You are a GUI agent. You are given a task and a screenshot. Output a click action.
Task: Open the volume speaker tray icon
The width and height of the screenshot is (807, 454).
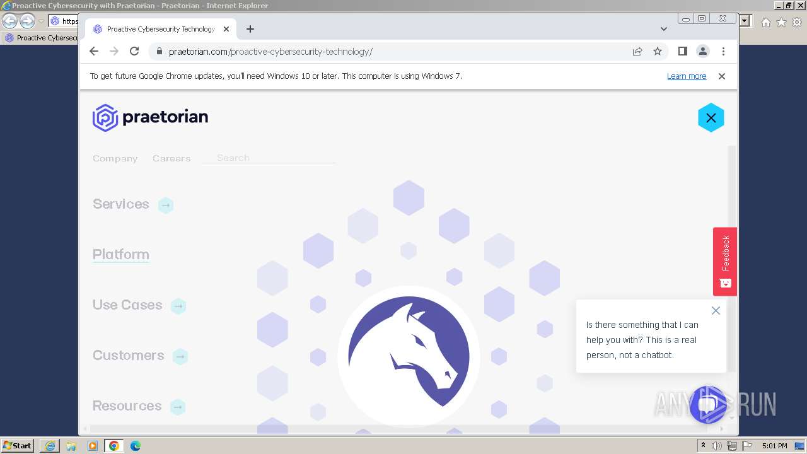(717, 446)
